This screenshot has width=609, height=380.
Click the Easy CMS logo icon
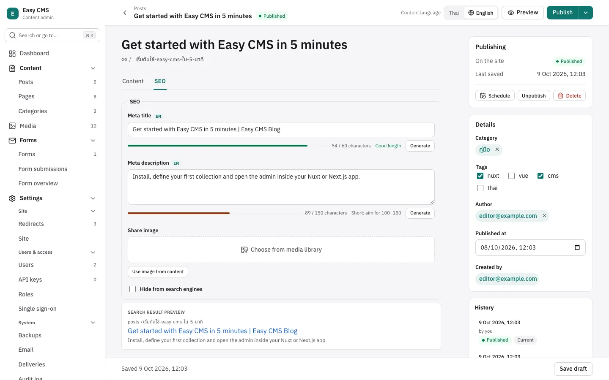[13, 14]
